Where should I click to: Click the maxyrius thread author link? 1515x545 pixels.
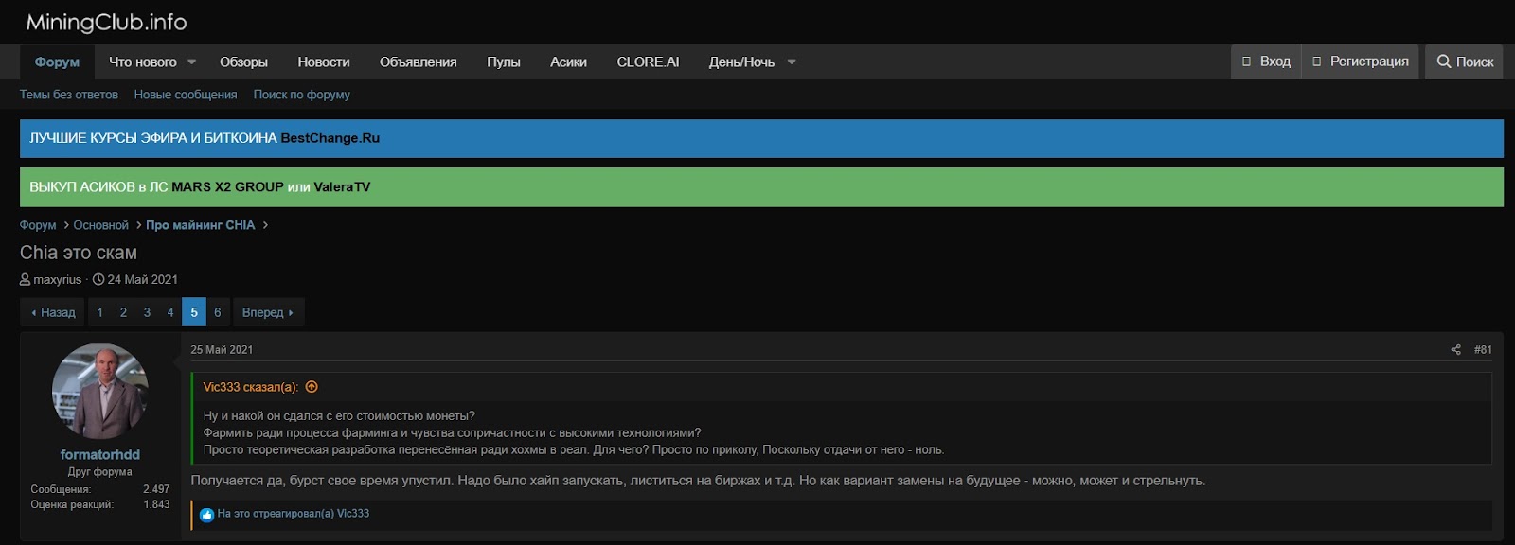point(57,280)
